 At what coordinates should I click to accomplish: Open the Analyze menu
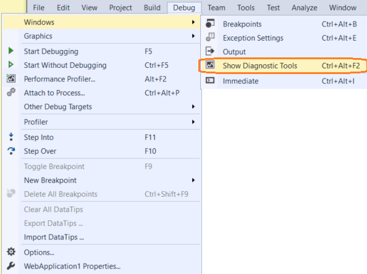pyautogui.click(x=304, y=8)
